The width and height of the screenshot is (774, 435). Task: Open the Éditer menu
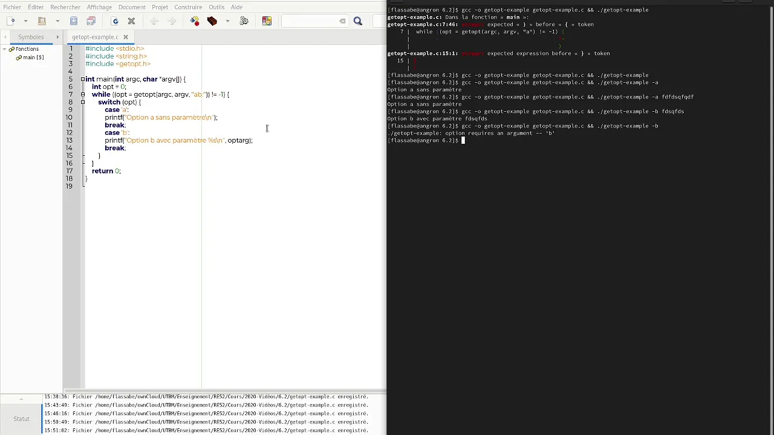36,7
